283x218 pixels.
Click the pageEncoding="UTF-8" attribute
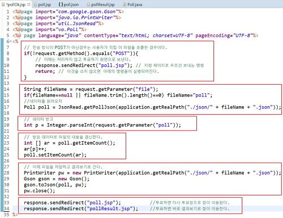[224, 36]
